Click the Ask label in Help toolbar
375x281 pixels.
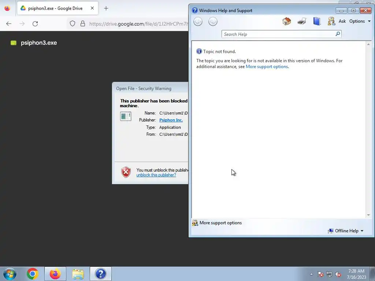[342, 21]
